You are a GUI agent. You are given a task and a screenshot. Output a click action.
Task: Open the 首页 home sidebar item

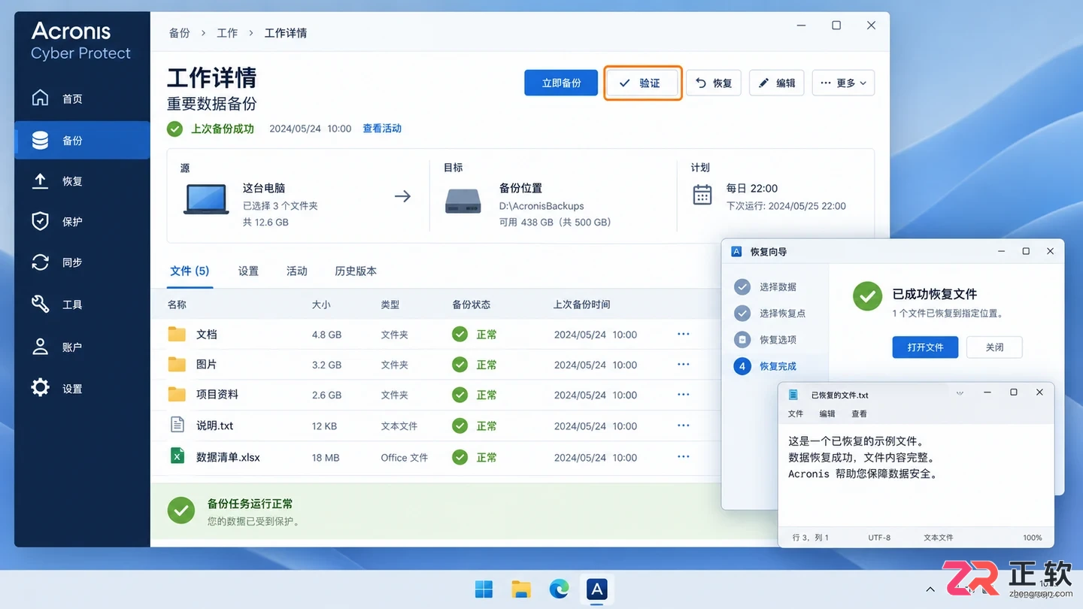(x=82, y=98)
